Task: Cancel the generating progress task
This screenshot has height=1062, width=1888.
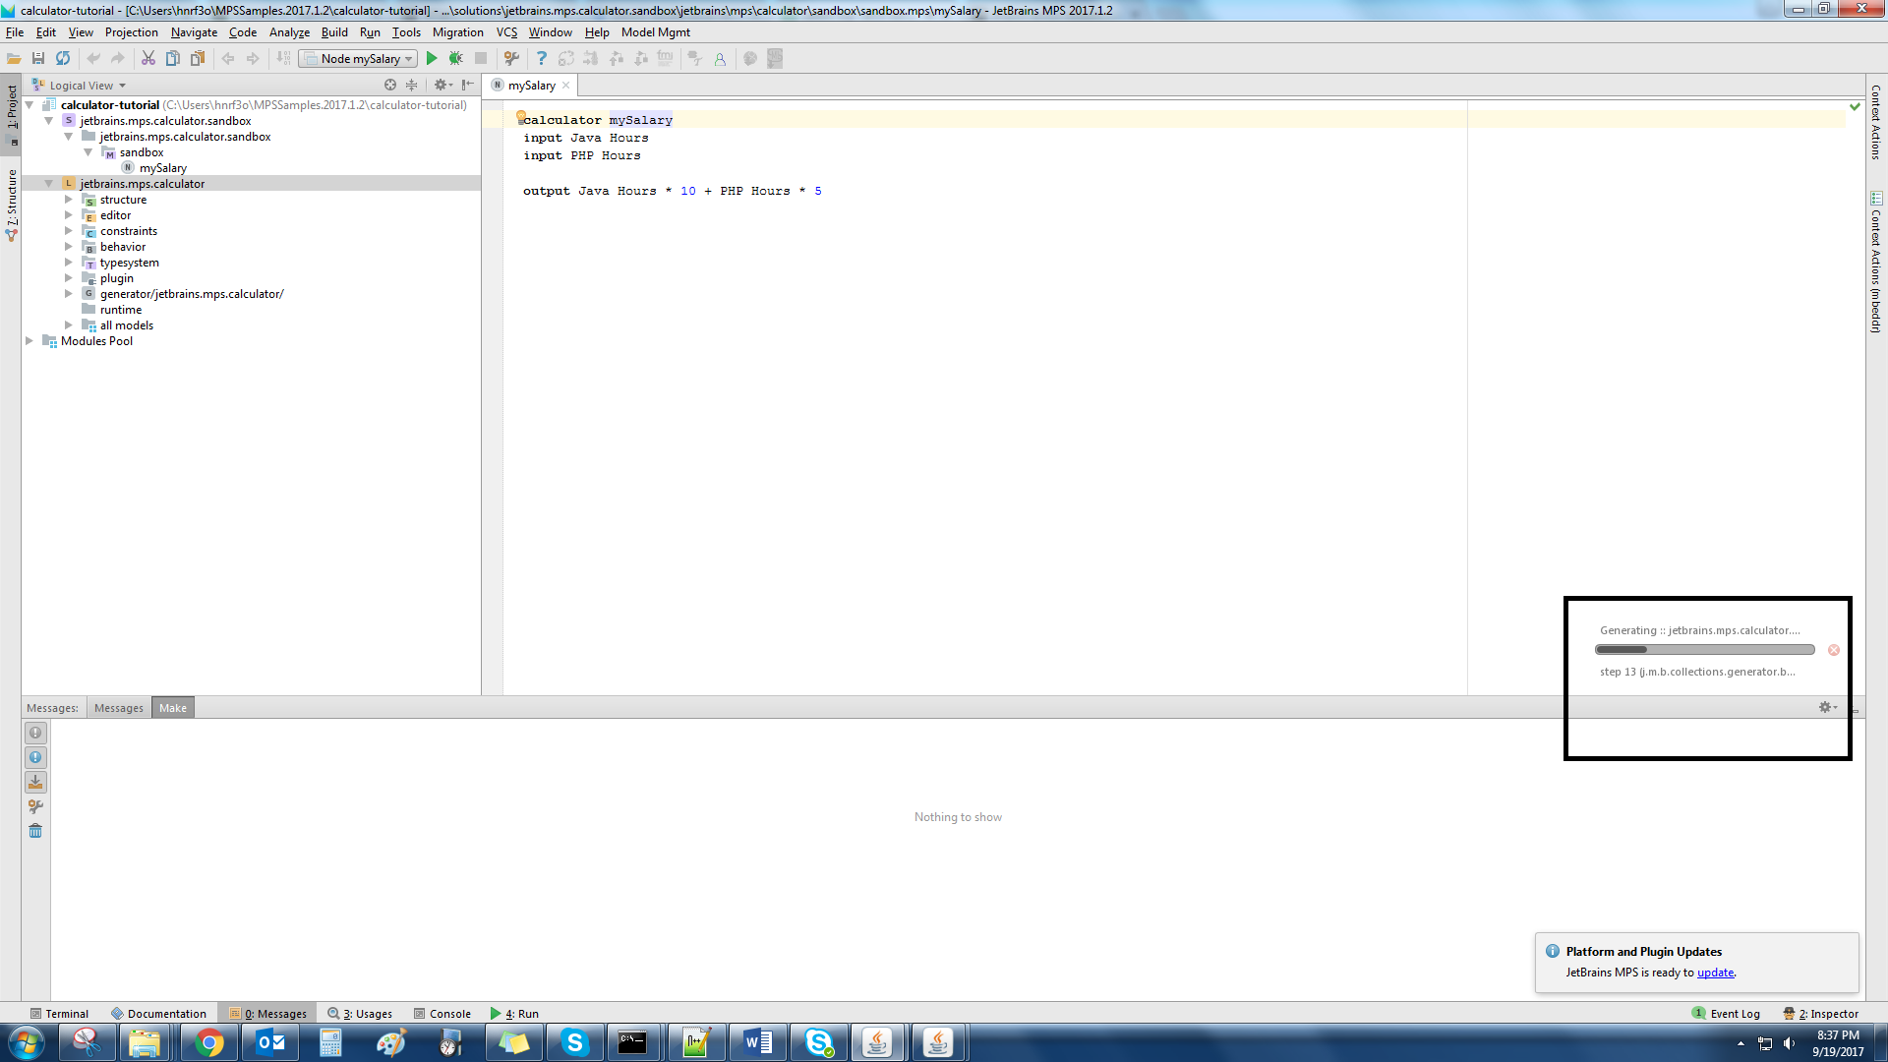Action: coord(1834,650)
